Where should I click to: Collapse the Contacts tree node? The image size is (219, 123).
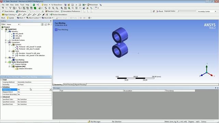click(9, 45)
